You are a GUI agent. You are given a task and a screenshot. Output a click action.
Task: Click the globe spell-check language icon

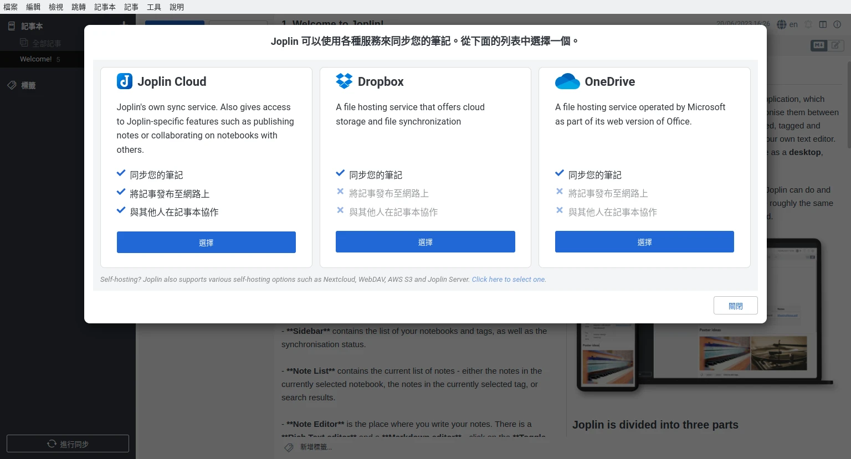pyautogui.click(x=782, y=24)
